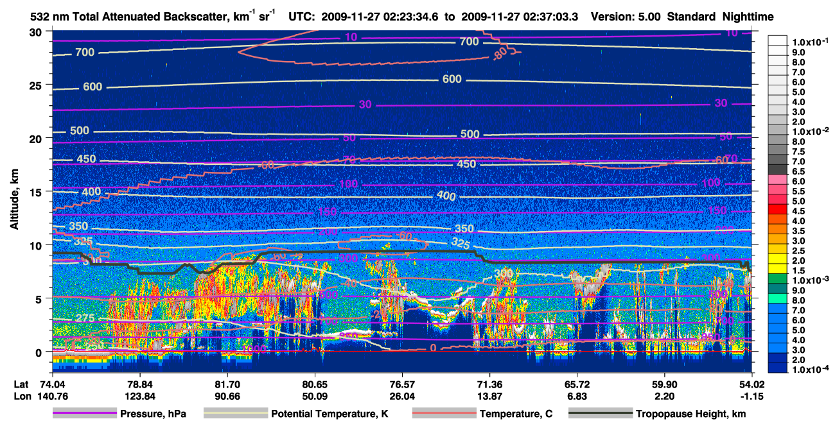This screenshot has height=428, width=835.
Task: Select the pink colorbar swatch labeled 5.5
Action: pos(778,191)
